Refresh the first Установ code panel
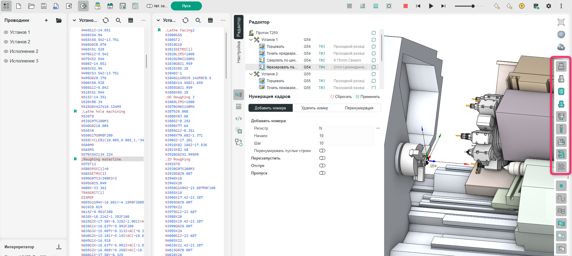This screenshot has width=572, height=256. [x=106, y=20]
